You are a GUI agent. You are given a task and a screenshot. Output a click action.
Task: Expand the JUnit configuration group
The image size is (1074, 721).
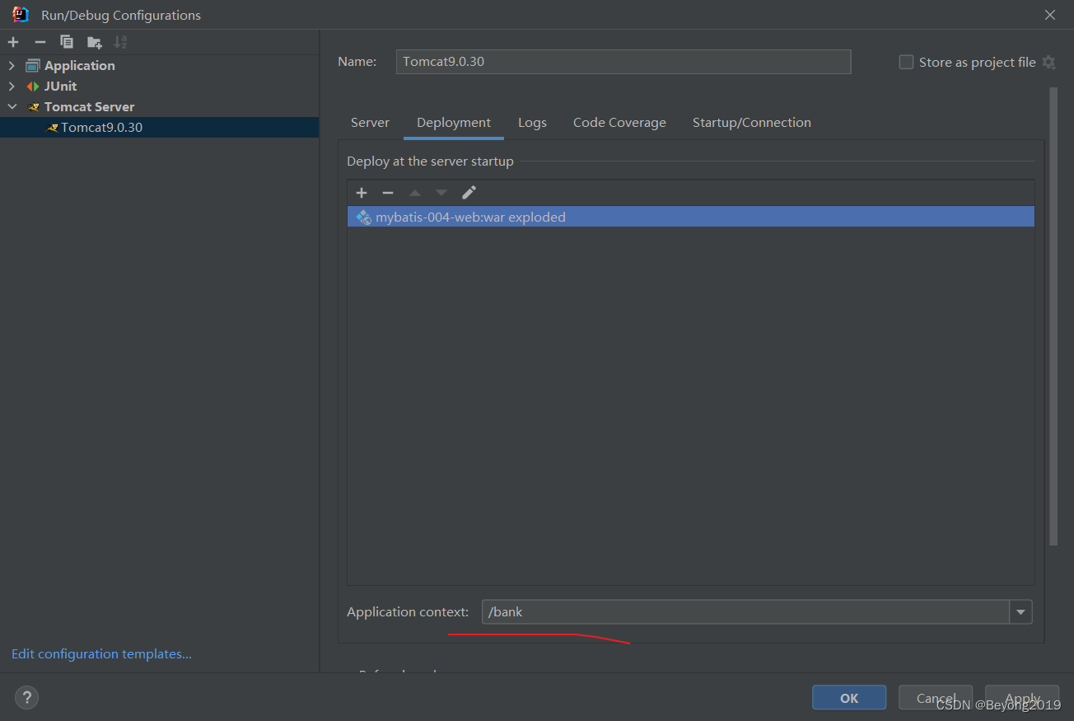[x=12, y=87]
